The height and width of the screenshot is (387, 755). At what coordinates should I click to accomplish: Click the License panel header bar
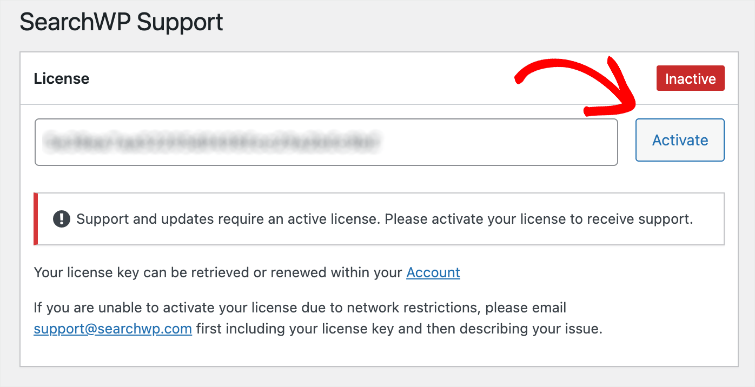pyautogui.click(x=379, y=79)
